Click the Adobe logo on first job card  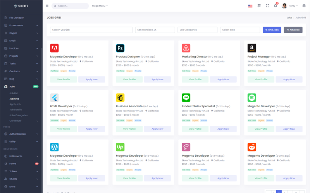[54, 48]
